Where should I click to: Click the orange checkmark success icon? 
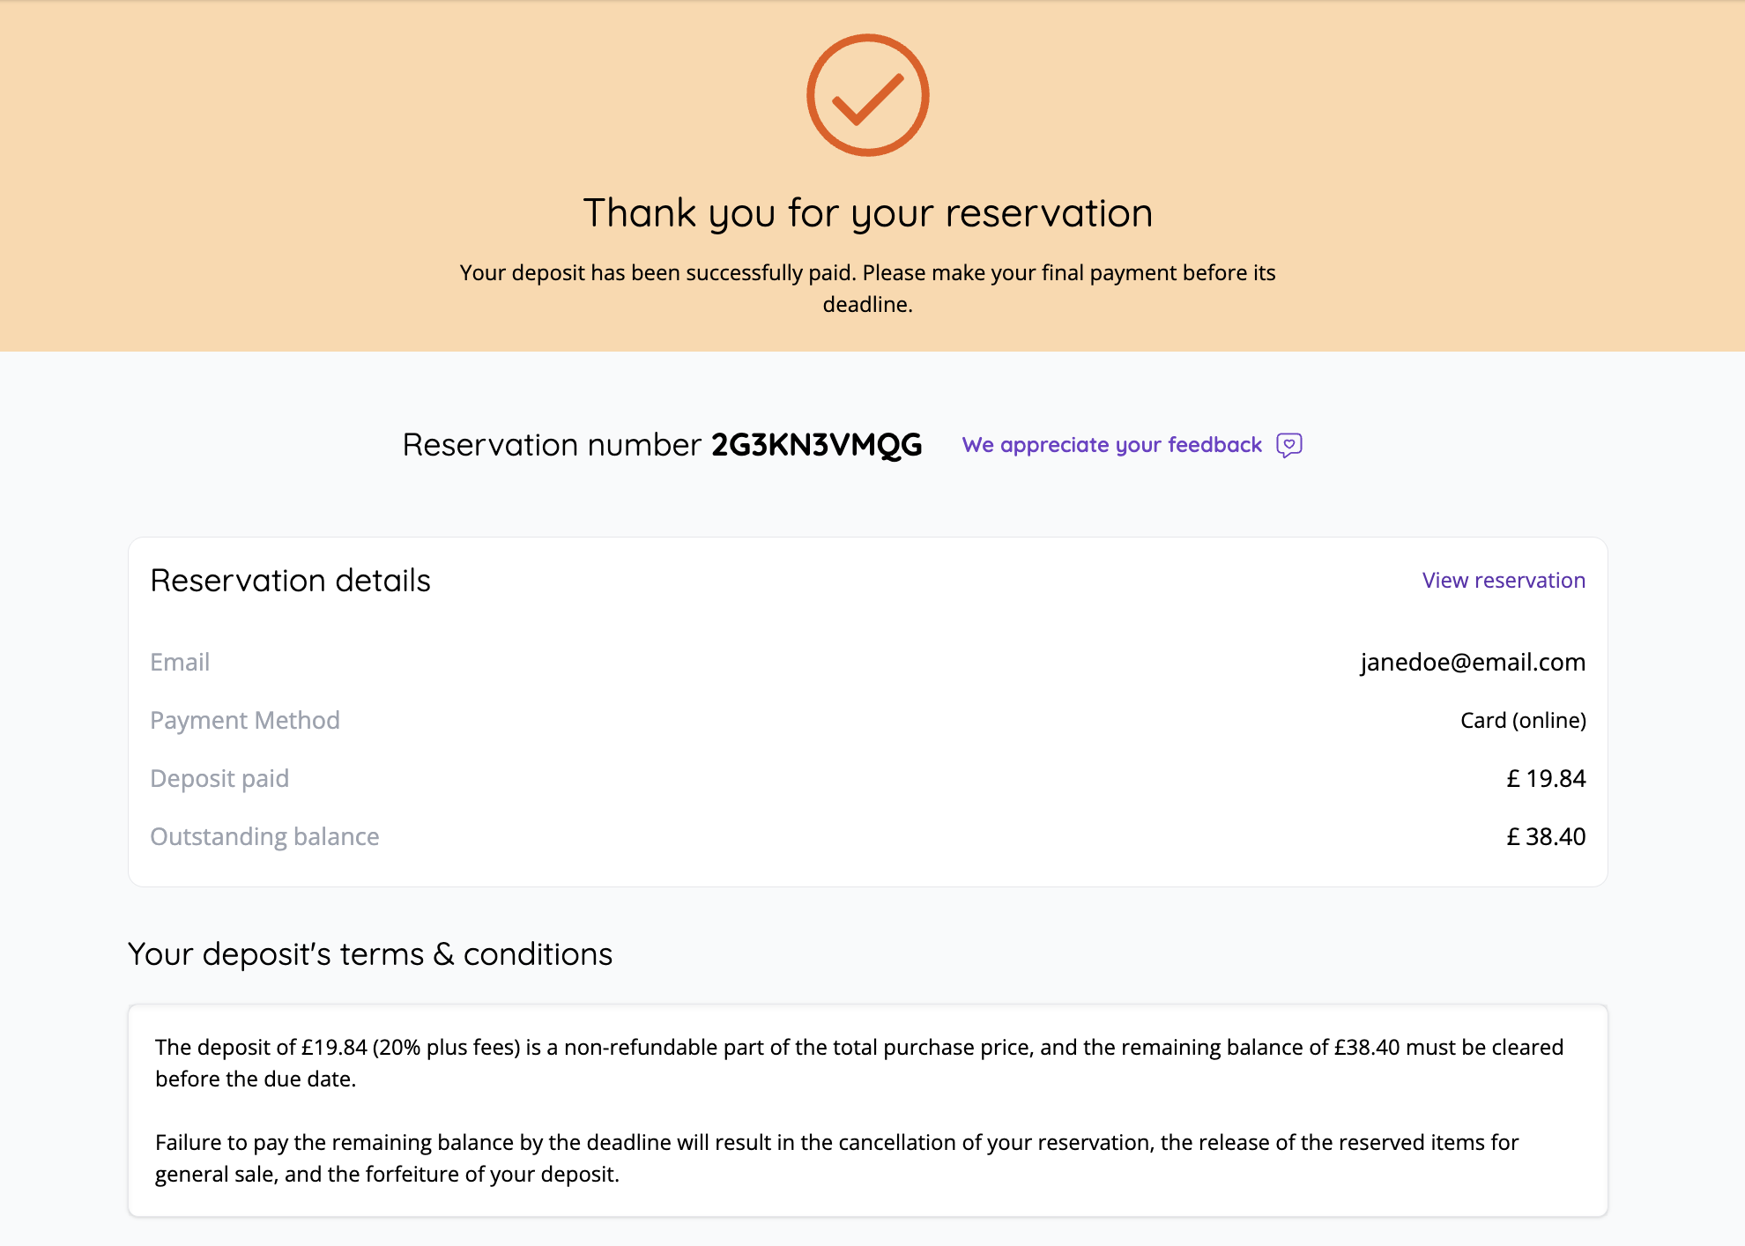pyautogui.click(x=867, y=95)
